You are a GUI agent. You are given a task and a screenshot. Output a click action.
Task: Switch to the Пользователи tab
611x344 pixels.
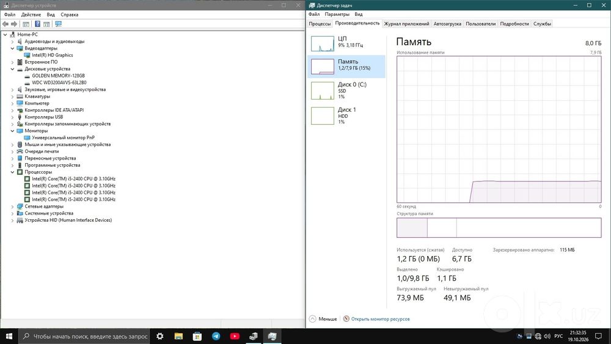[x=480, y=24]
